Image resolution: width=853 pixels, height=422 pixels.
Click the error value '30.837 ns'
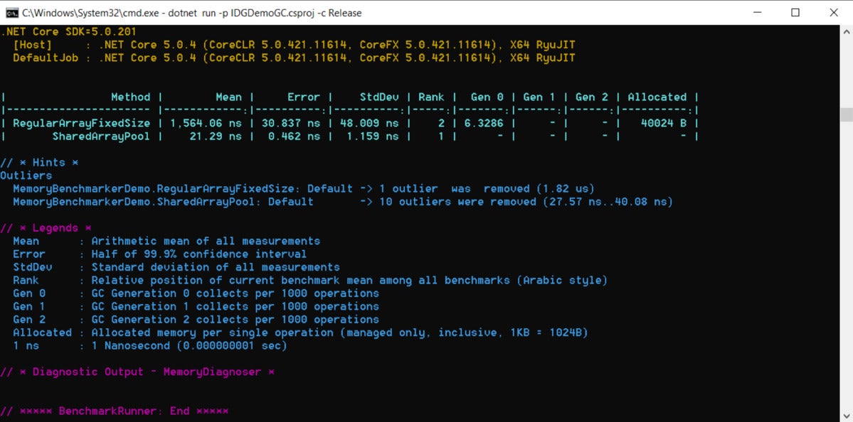(292, 124)
